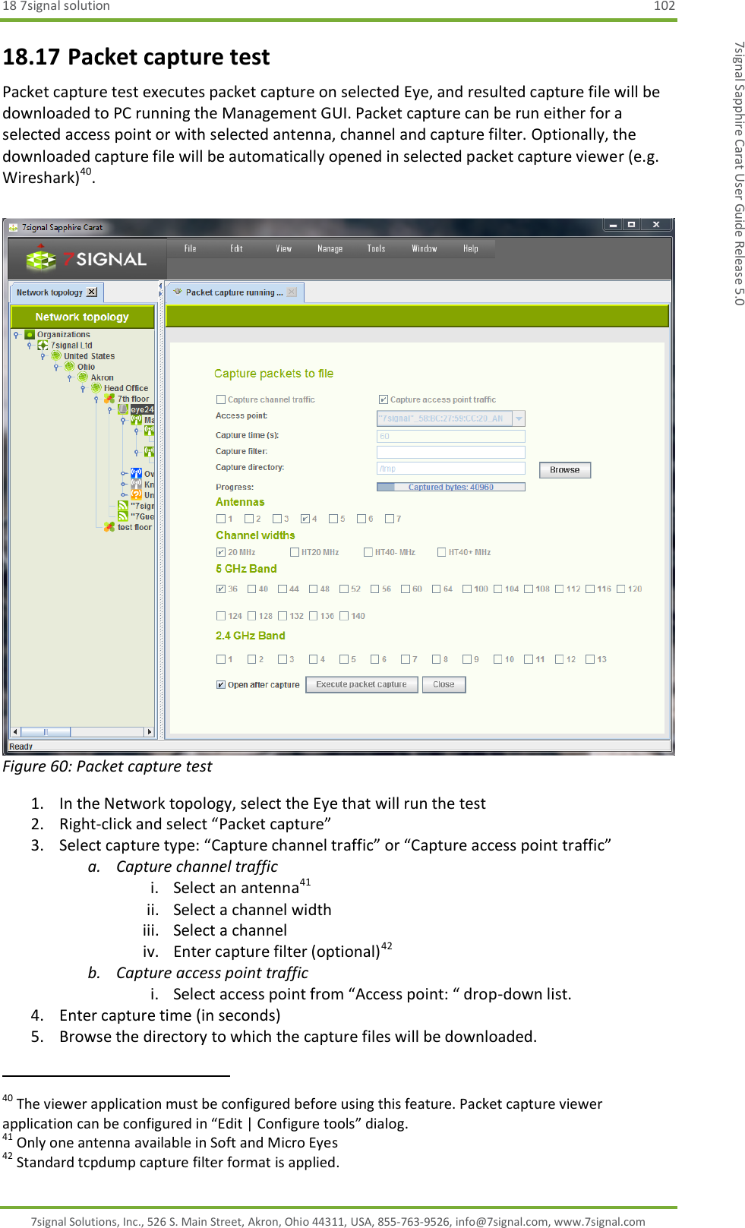Collapse the Organizations tree node
This screenshot has height=1228, width=745.
point(16,334)
